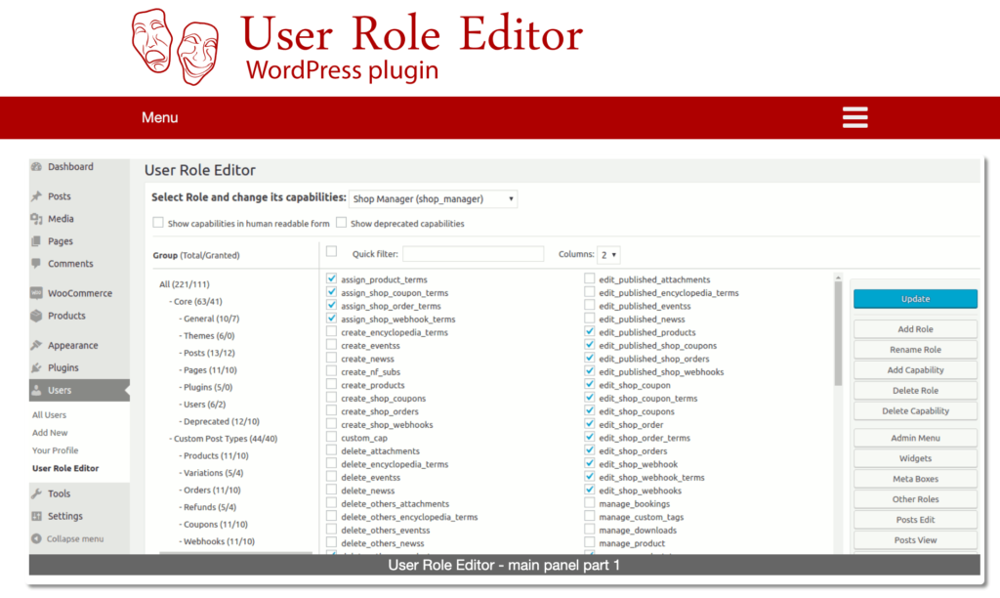Enable Show deprecated capabilities checkbox

341,223
